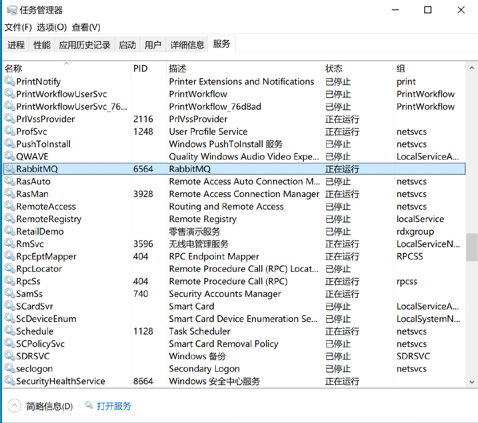Screen dimensions: 478x423
Task: Click the 简略信息(D) label
Action: [49, 406]
